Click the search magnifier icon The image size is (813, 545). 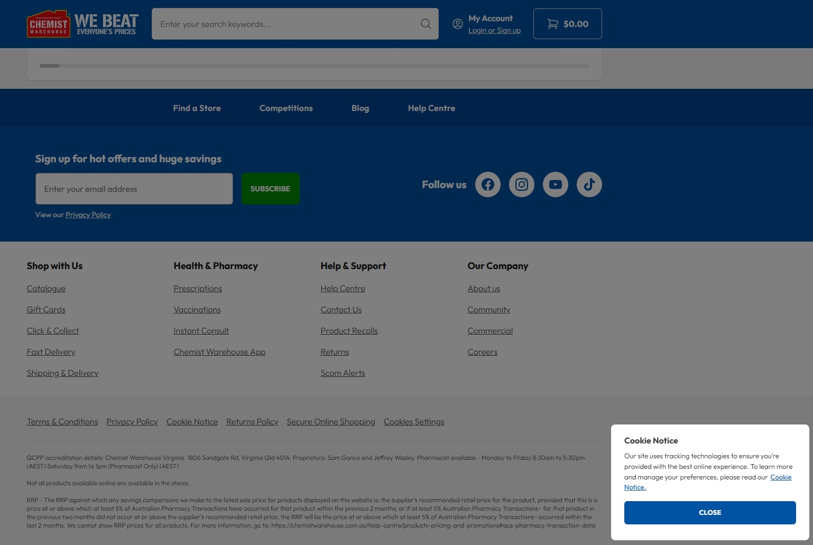(x=426, y=24)
